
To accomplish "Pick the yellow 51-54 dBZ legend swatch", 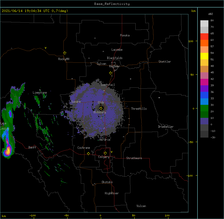I will coord(204,56).
